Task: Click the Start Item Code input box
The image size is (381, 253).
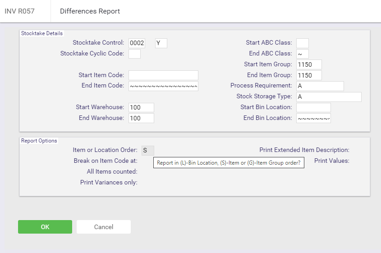Action: click(163, 75)
